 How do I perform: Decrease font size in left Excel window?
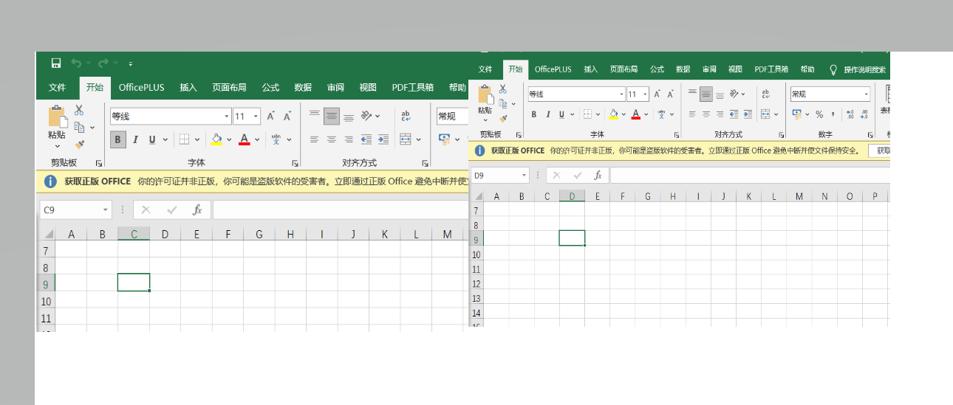pyautogui.click(x=287, y=117)
